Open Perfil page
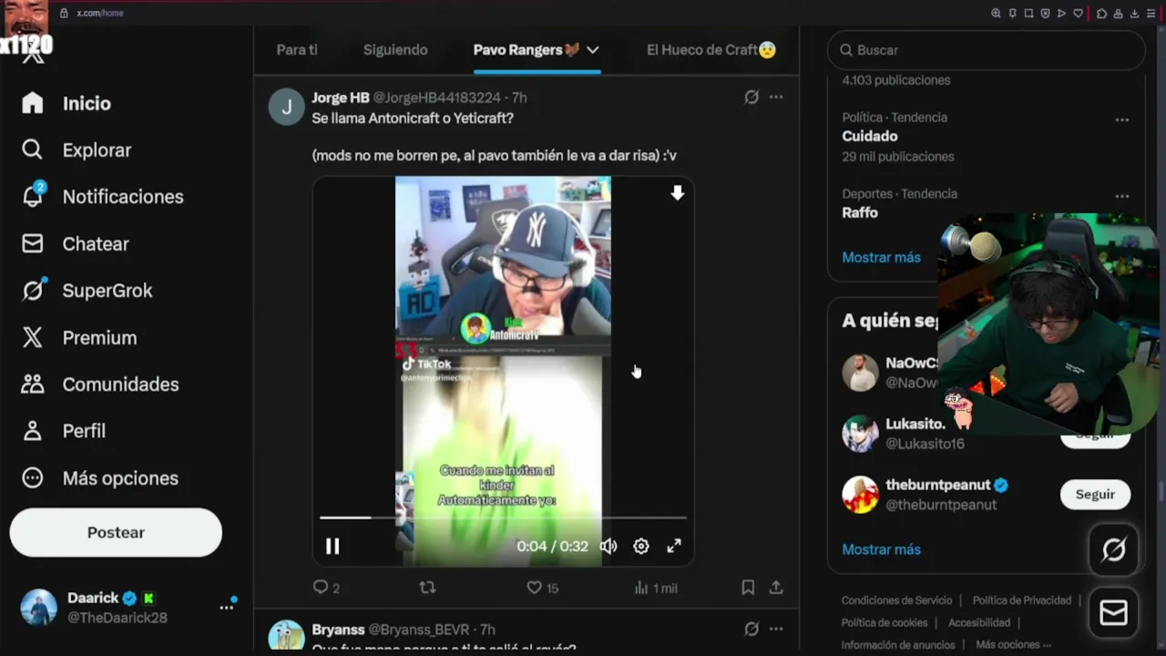Screen dimensions: 1166x656 64,431
